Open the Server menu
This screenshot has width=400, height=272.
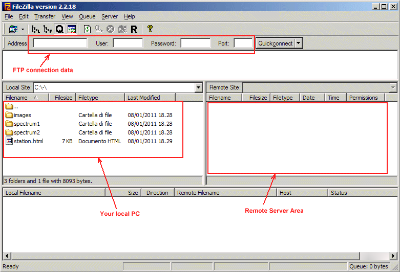pos(110,16)
